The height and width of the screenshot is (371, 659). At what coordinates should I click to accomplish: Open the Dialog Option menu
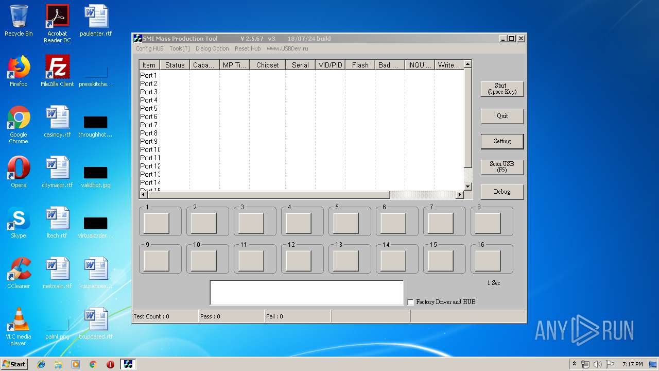[212, 48]
